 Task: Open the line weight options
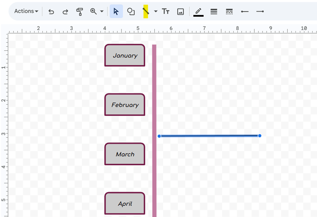click(x=214, y=12)
